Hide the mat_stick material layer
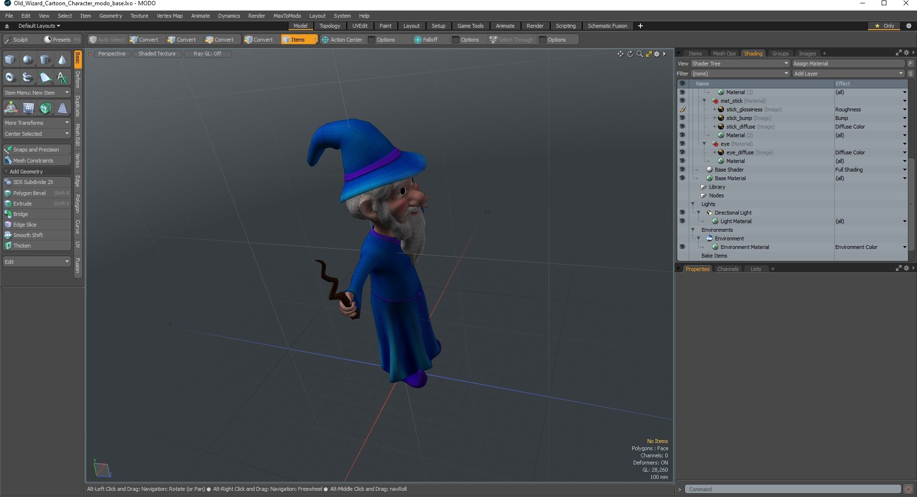This screenshot has height=497, width=917. point(682,101)
